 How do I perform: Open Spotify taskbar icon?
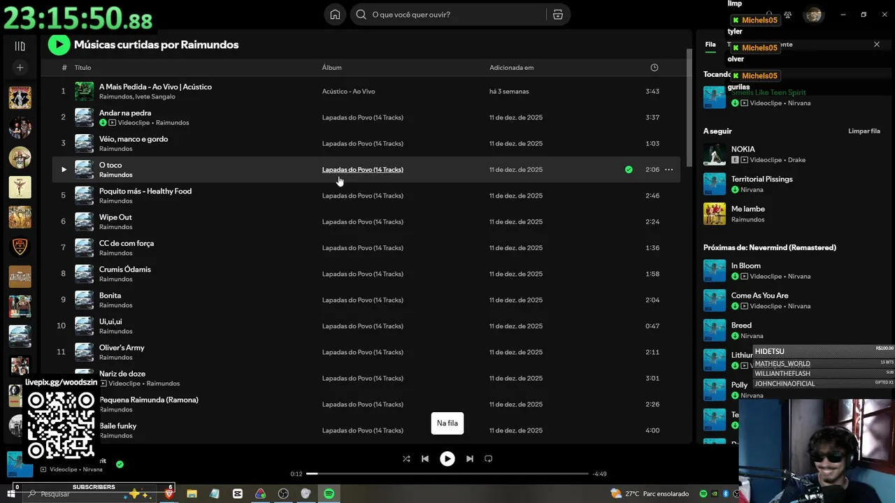point(329,494)
